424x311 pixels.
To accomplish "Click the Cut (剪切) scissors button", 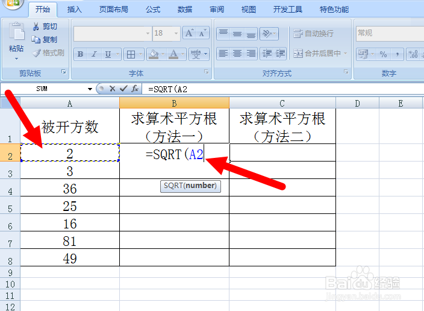I will point(45,27).
